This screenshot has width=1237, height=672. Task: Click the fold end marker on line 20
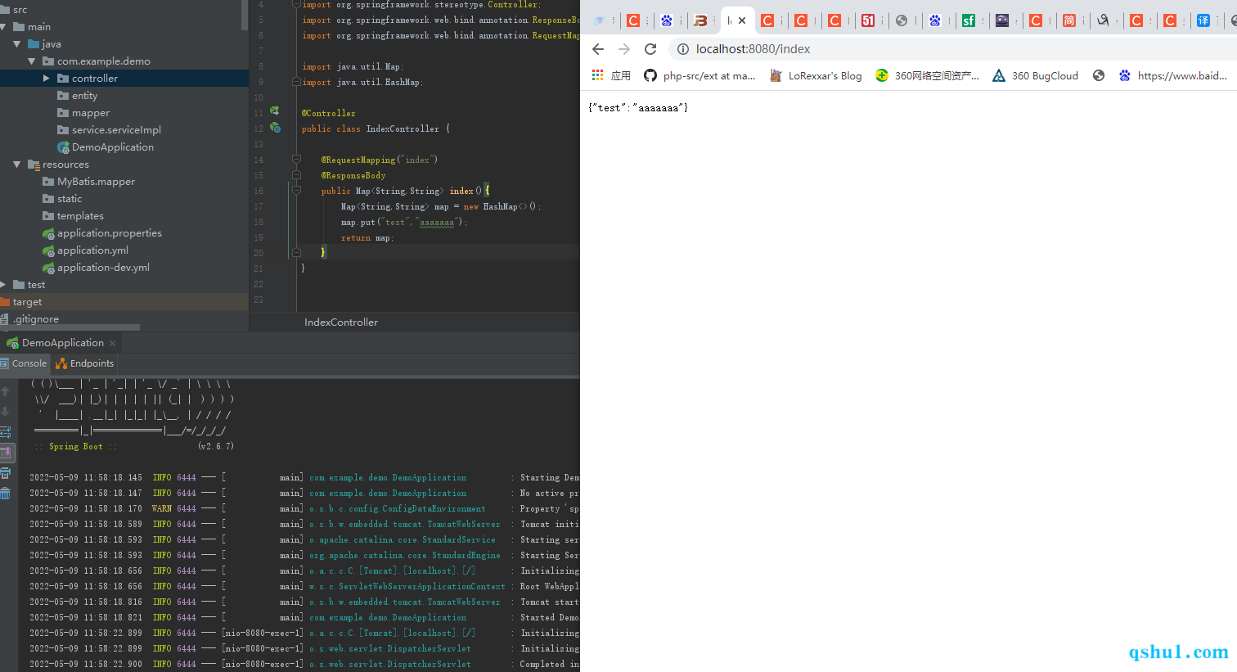297,253
